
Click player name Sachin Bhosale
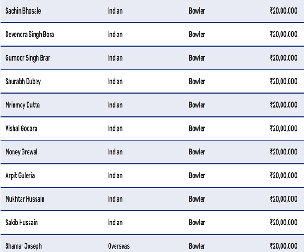tap(23, 11)
